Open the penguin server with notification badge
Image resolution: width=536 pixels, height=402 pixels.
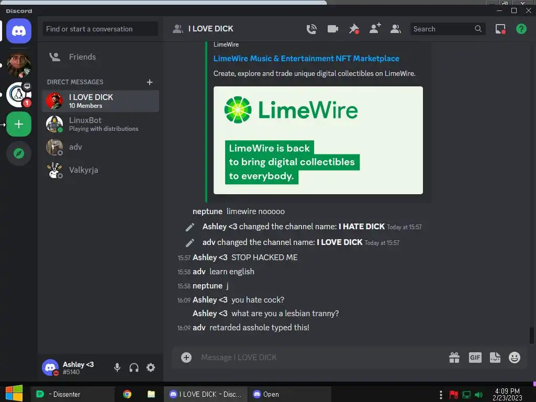tap(19, 95)
